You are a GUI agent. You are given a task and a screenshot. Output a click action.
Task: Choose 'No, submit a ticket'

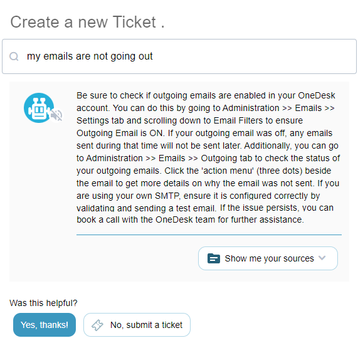pos(137,325)
